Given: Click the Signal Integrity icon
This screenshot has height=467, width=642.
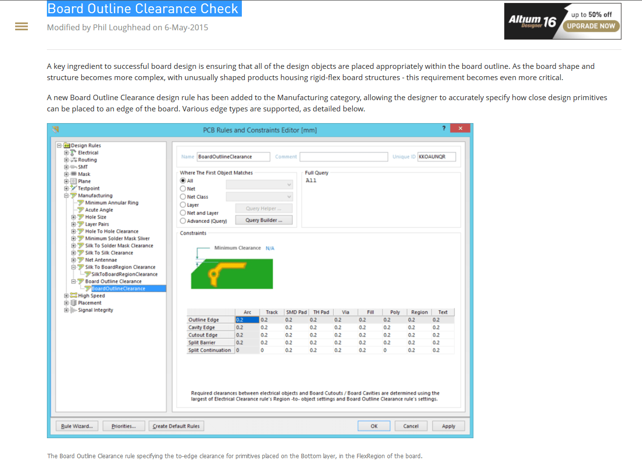Looking at the screenshot, I should [74, 310].
